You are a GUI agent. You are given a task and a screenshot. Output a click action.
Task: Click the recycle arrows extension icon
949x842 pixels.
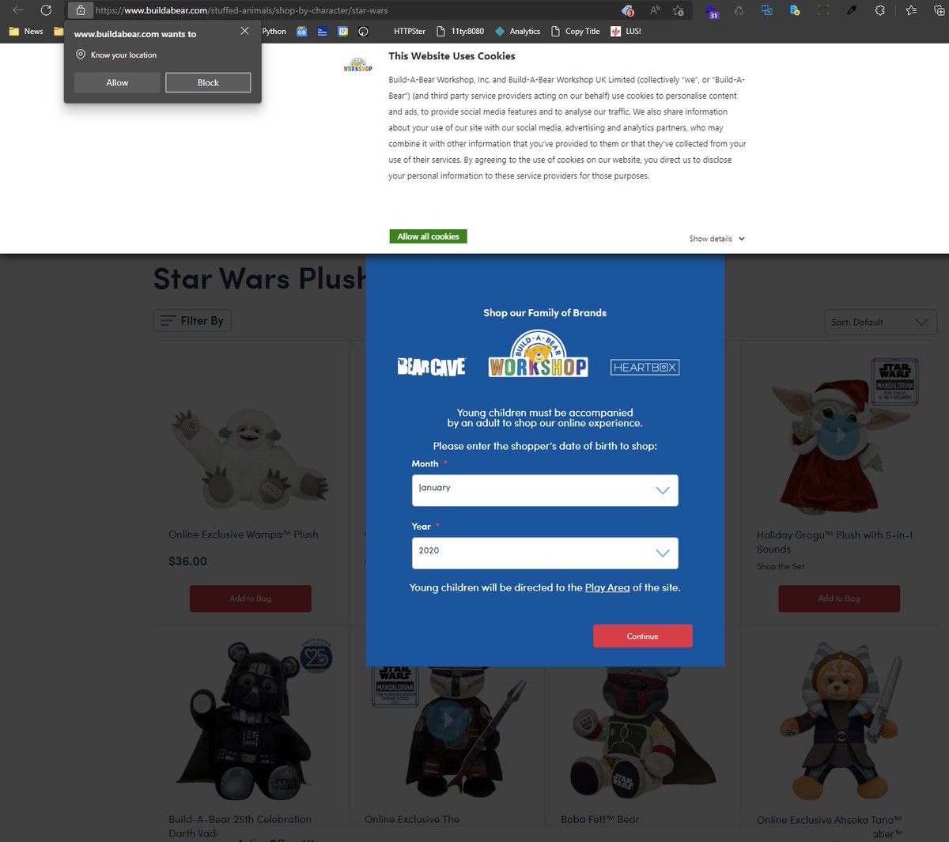[x=739, y=10]
